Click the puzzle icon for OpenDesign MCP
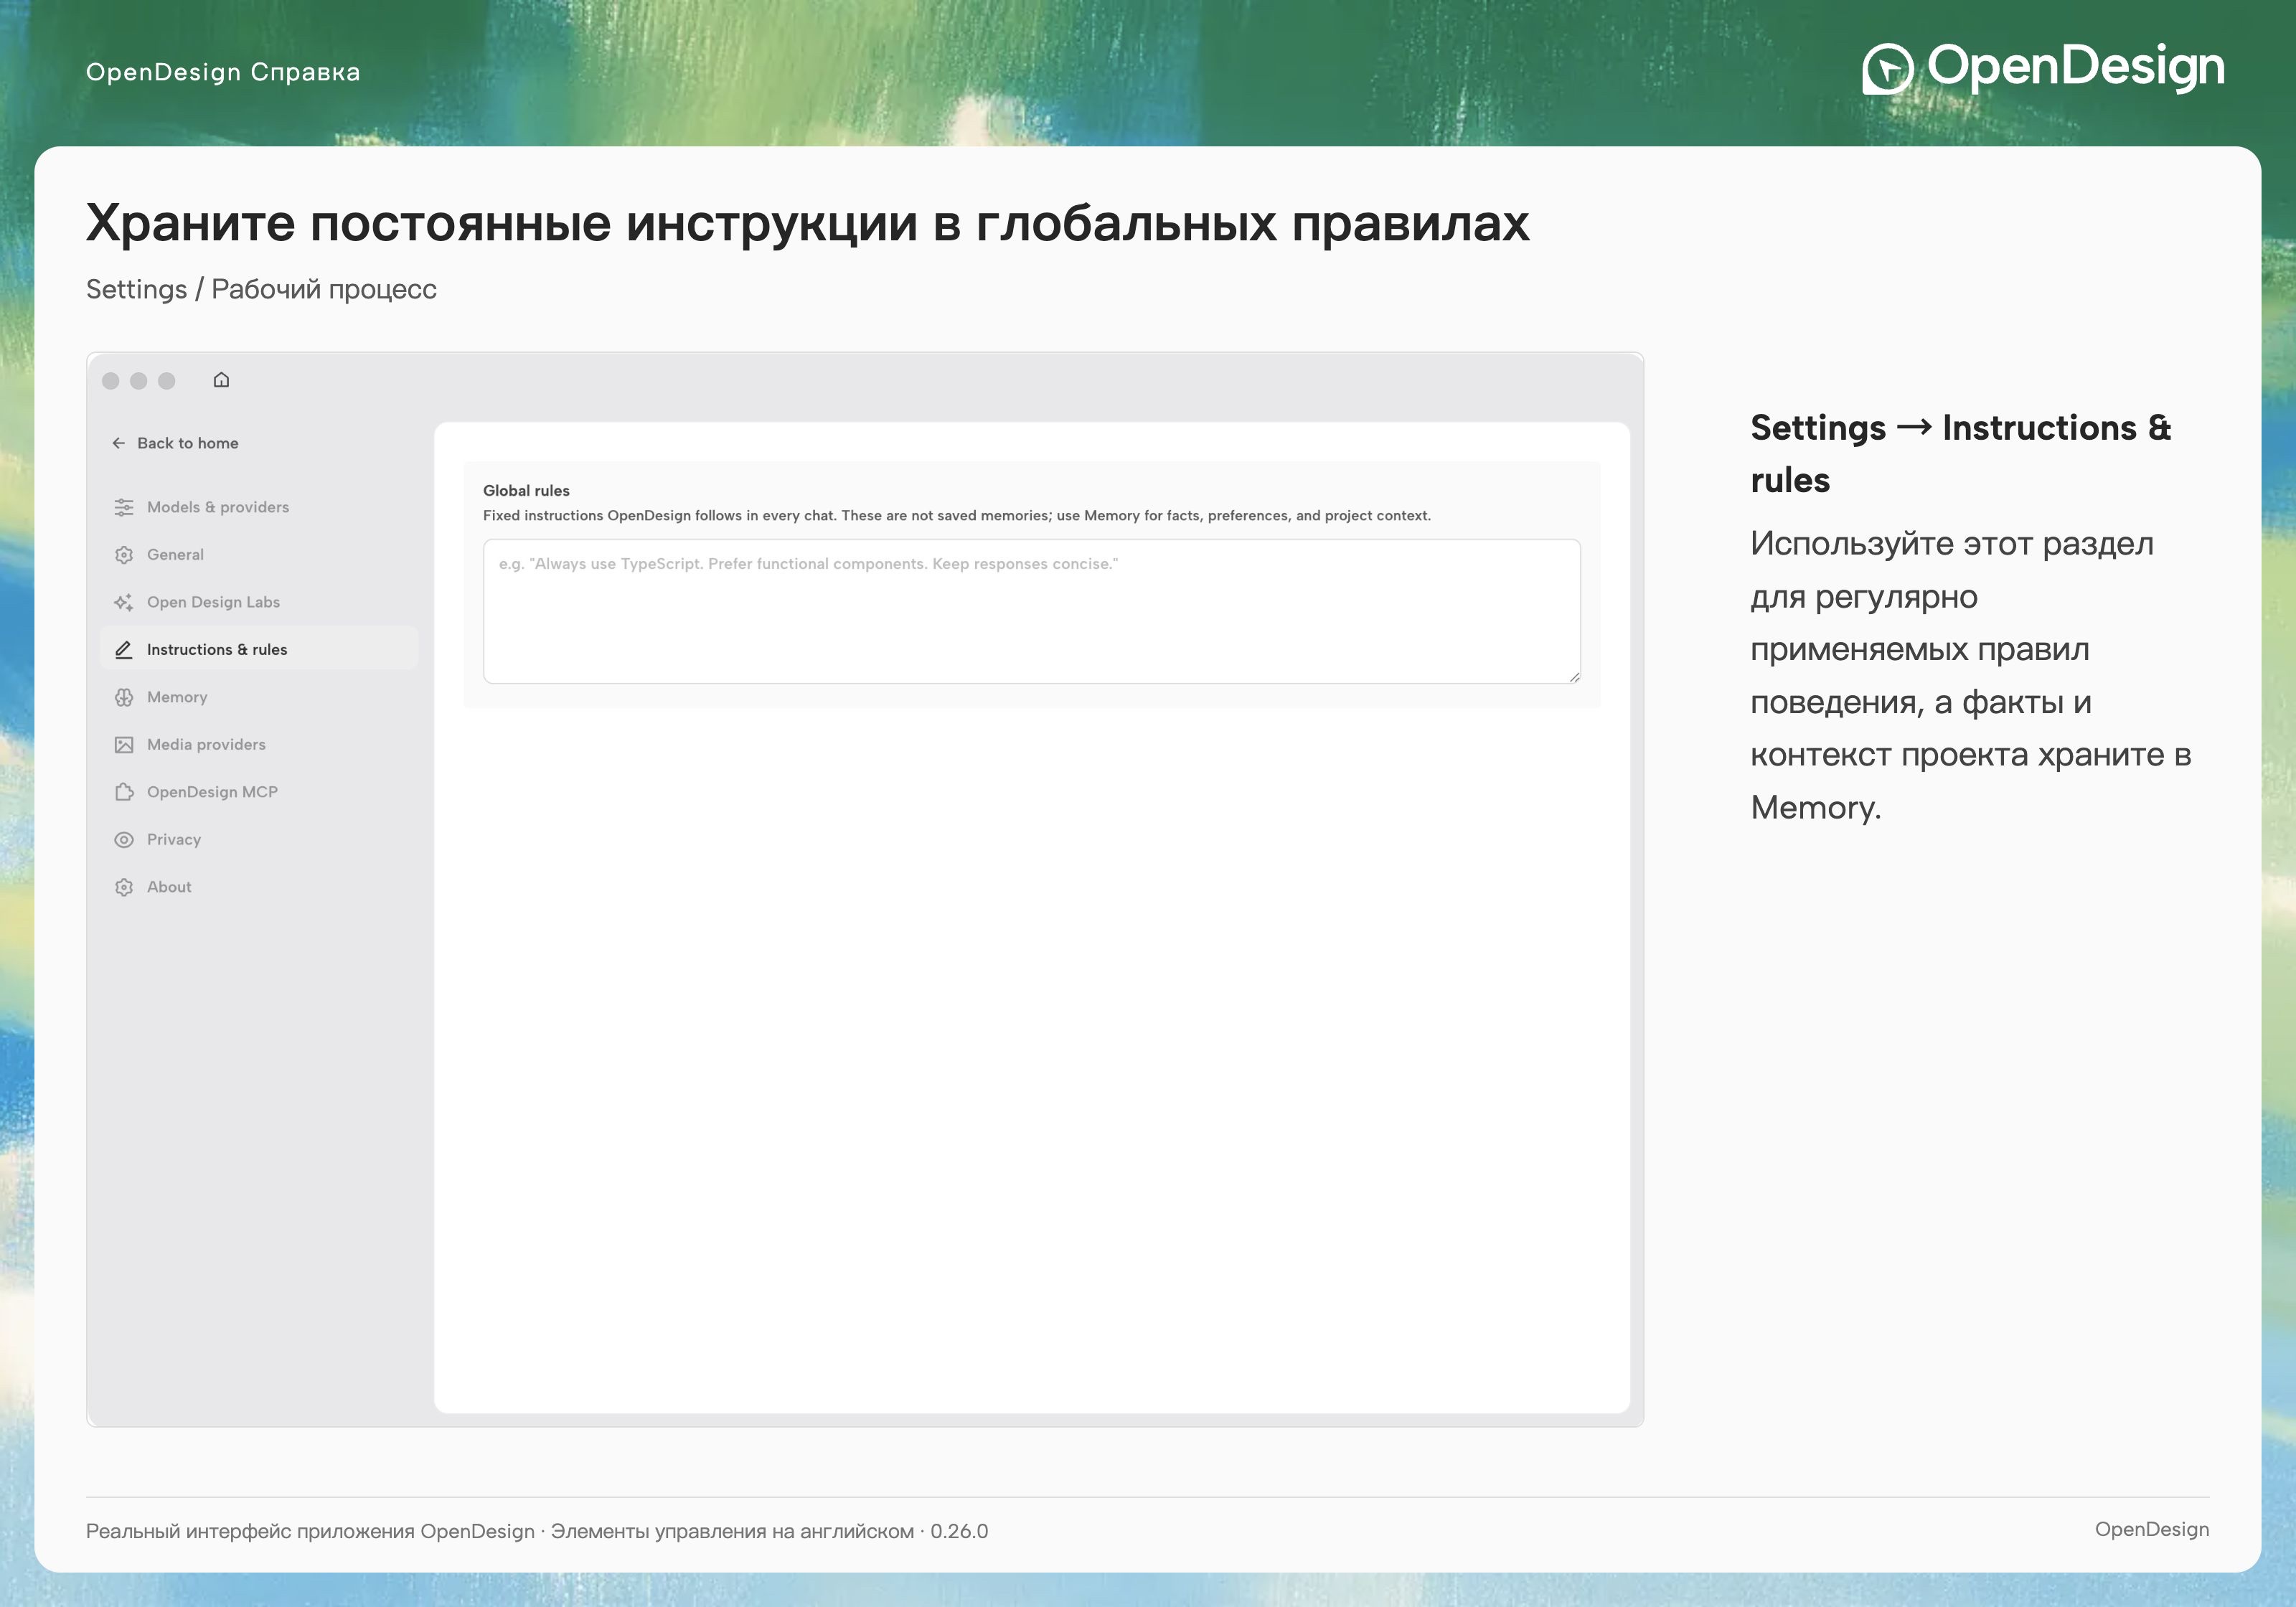 (x=124, y=792)
